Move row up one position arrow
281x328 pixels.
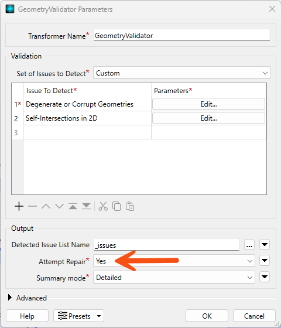(46, 206)
